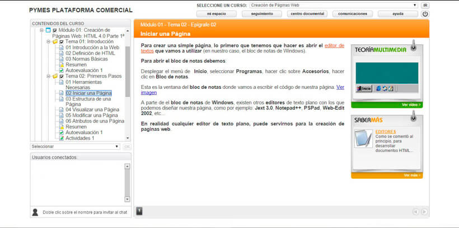Image resolution: width=459 pixels, height=228 pixels.
Task: Open the seguimiento menu
Action: (x=262, y=14)
